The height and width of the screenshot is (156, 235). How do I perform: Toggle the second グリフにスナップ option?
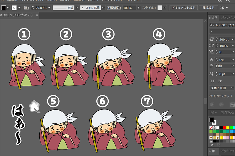(222, 104)
